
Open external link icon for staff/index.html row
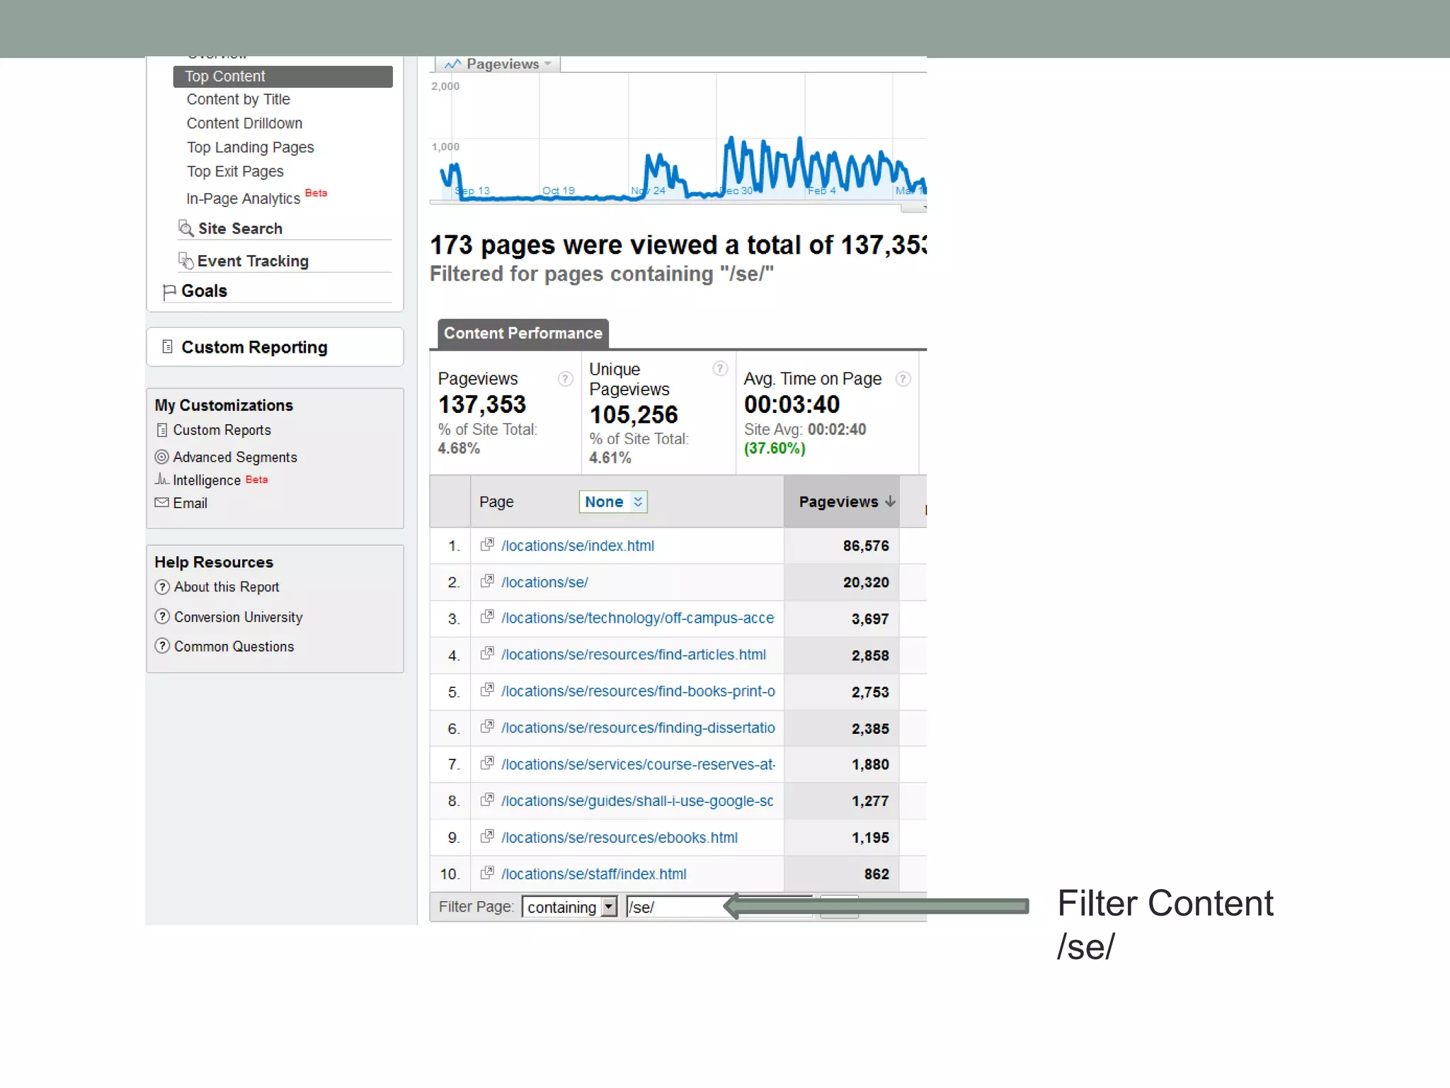click(487, 873)
